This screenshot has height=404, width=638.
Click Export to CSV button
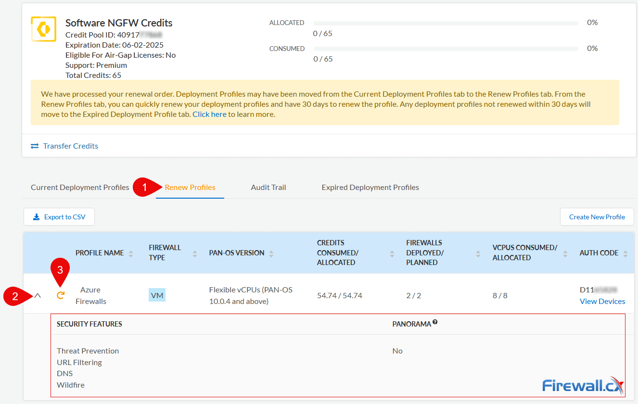(59, 217)
